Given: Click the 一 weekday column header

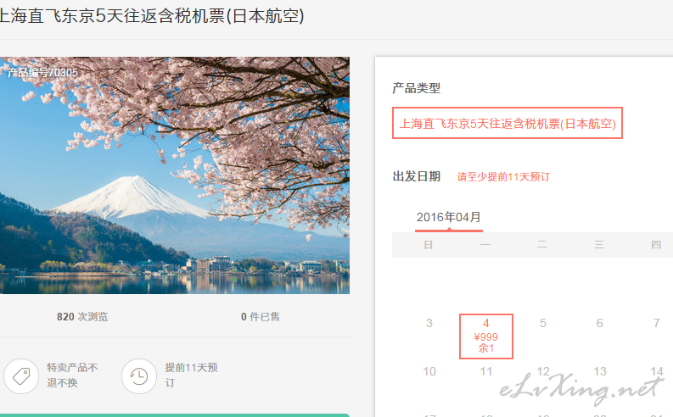Looking at the screenshot, I should [x=485, y=245].
